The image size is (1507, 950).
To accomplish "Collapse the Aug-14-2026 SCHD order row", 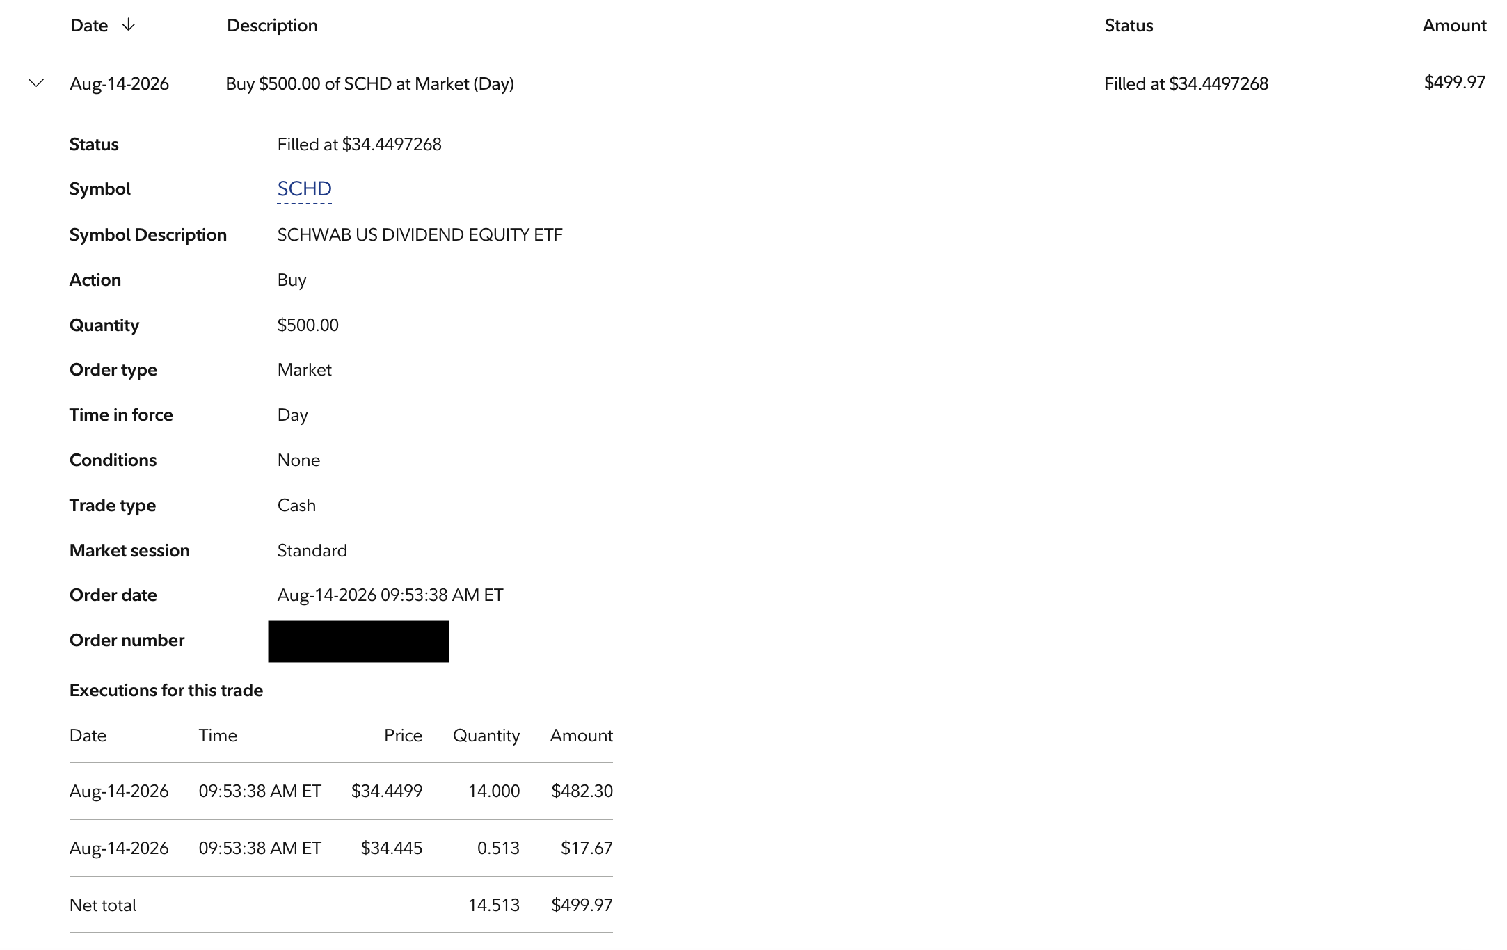I will (x=36, y=83).
